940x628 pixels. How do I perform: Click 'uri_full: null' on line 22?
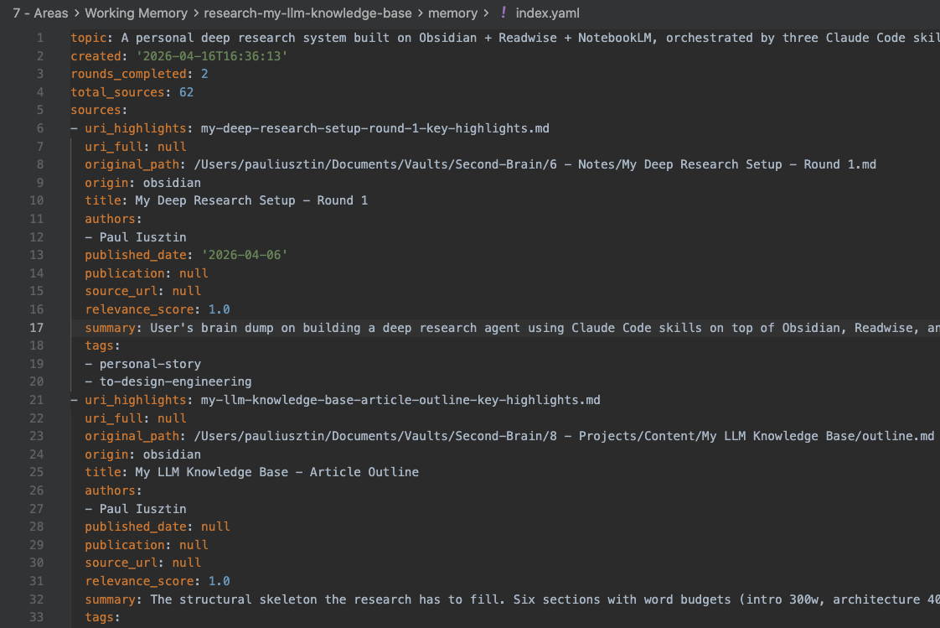click(136, 418)
